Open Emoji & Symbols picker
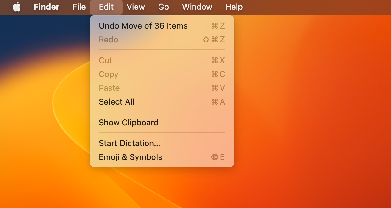This screenshot has width=391, height=208. 162,157
